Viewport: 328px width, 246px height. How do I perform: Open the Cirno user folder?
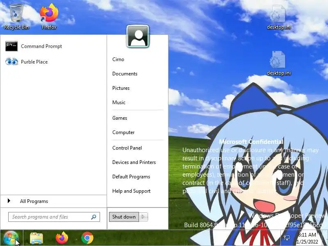(118, 59)
